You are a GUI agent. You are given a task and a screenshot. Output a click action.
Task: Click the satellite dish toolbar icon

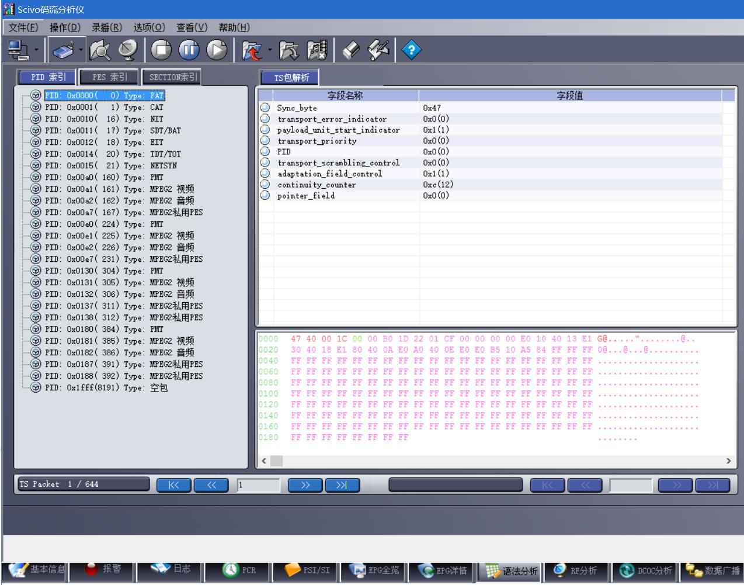[127, 50]
